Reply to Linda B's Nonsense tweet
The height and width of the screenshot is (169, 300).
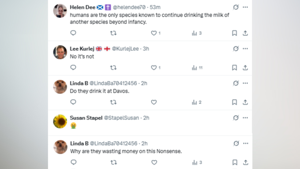click(x=74, y=162)
